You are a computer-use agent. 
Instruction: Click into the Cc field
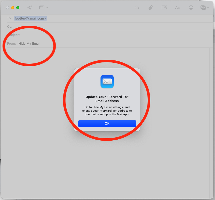coord(110,27)
